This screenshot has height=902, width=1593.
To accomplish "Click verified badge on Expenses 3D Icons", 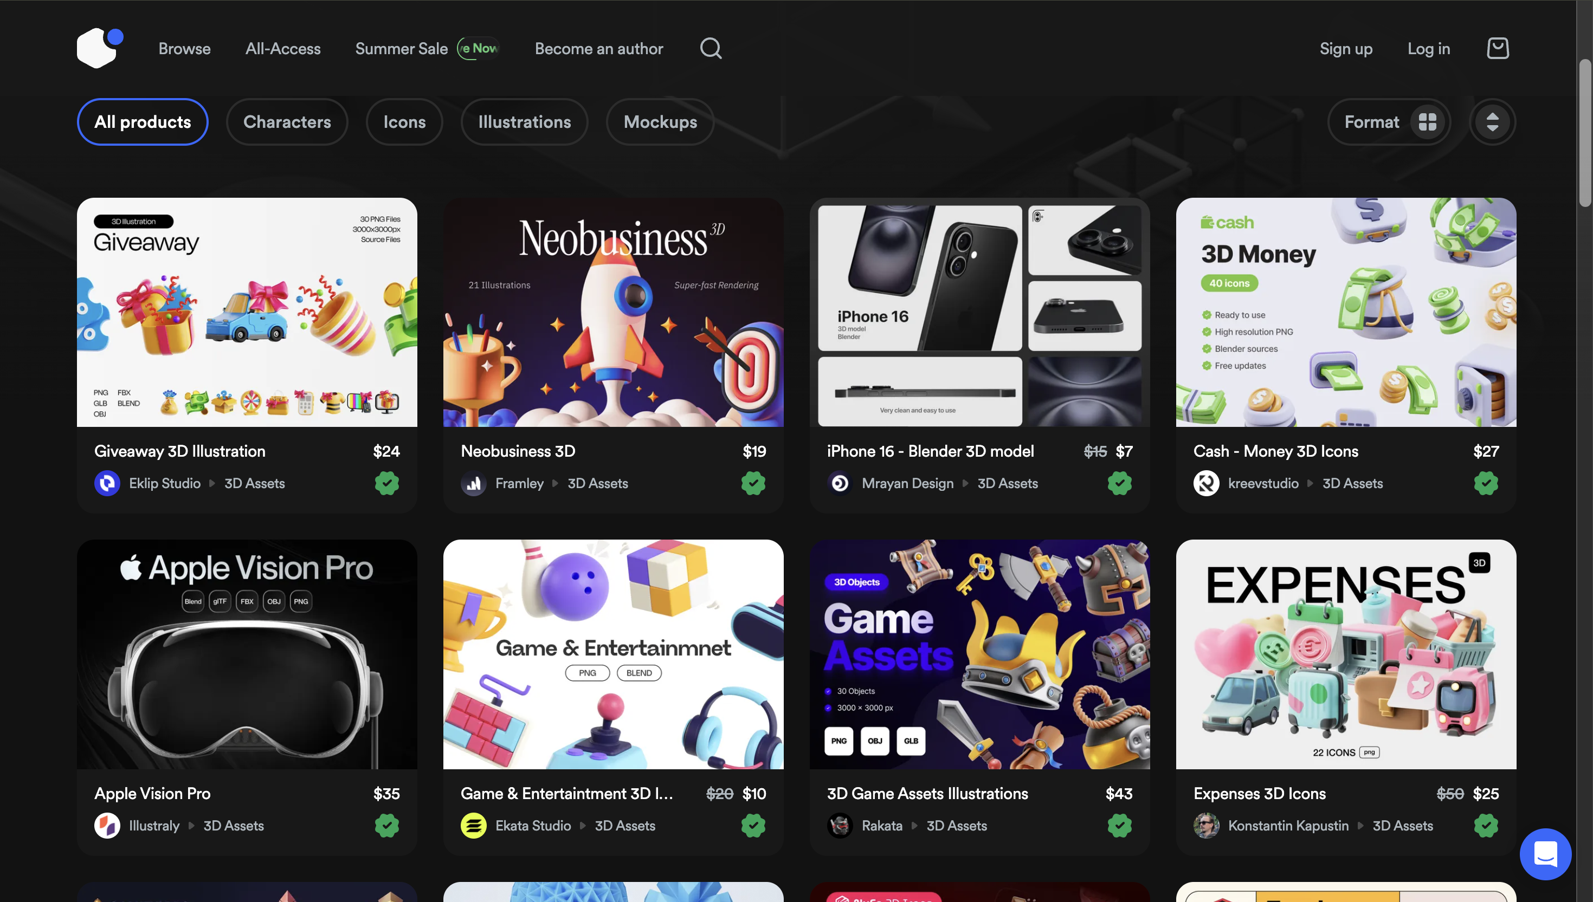I will pos(1486,826).
